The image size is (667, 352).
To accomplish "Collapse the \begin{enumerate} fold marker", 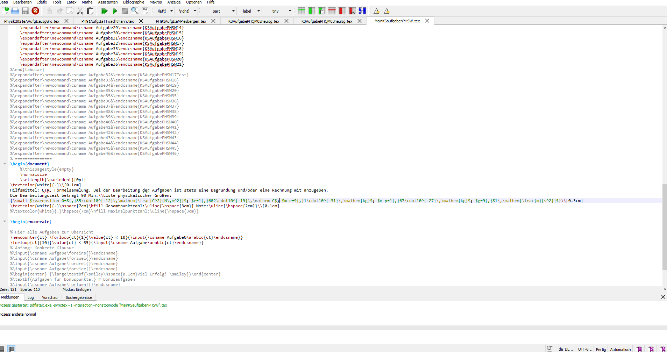I will click(5, 222).
